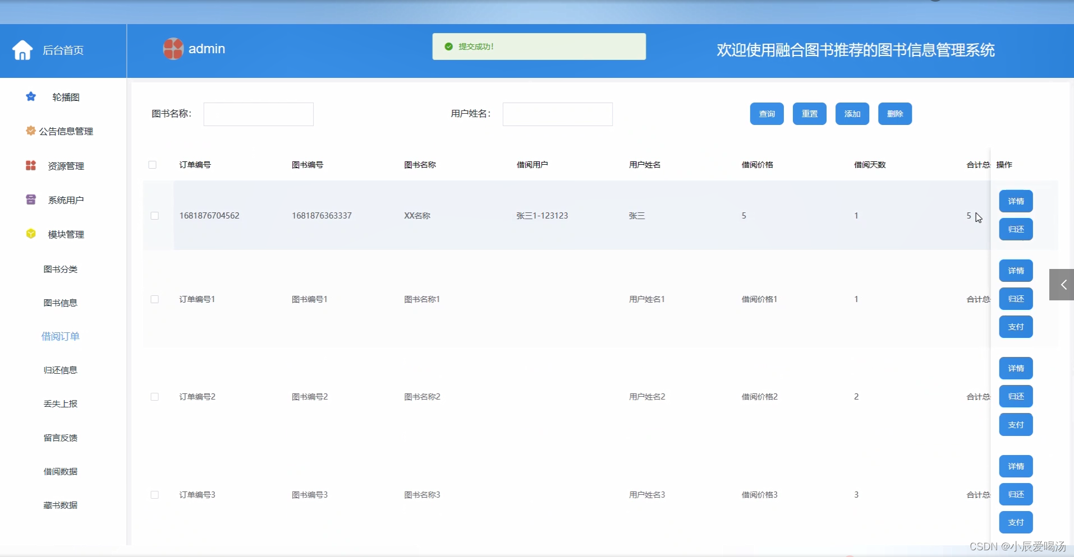Click the 重置 reset button
Viewport: 1074px width, 557px height.
point(809,114)
